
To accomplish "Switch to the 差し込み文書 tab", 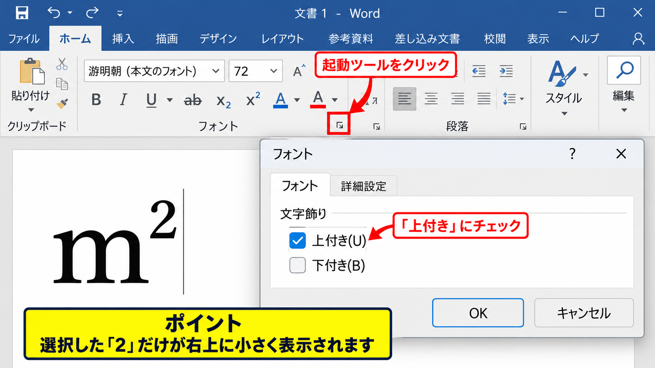I will coord(427,39).
